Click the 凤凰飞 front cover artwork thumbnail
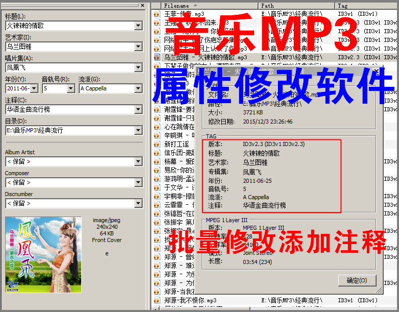 pyautogui.click(x=43, y=255)
